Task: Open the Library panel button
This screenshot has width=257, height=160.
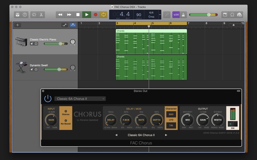Action: tap(18, 15)
